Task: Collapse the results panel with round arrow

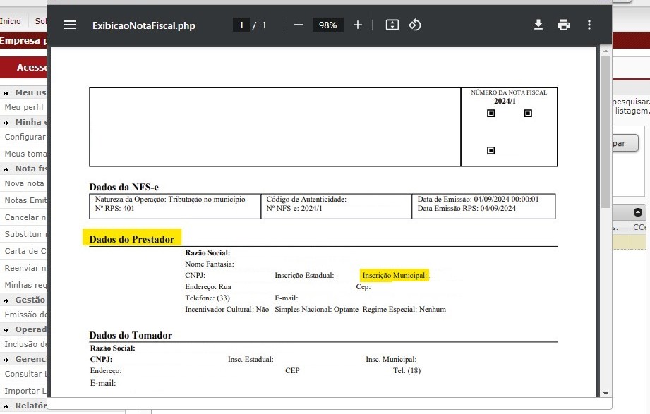Action: [x=638, y=212]
